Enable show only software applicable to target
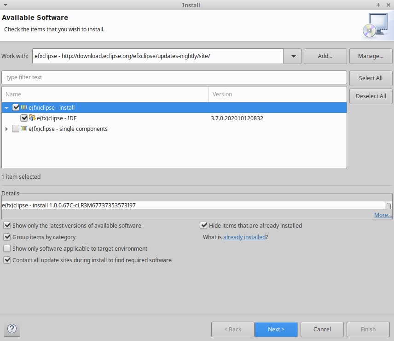Viewport: 394px width, 341px height. click(x=7, y=248)
